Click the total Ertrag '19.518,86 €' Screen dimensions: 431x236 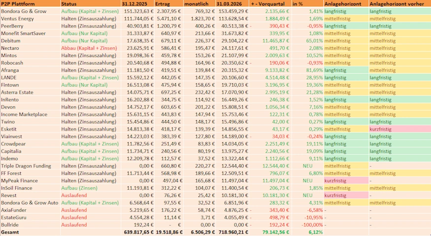click(x=169, y=232)
